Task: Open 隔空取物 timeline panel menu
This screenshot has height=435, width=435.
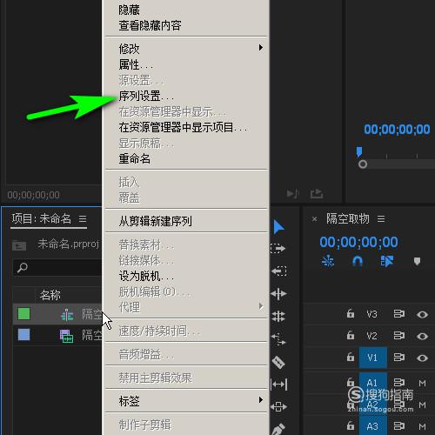Action: point(381,218)
